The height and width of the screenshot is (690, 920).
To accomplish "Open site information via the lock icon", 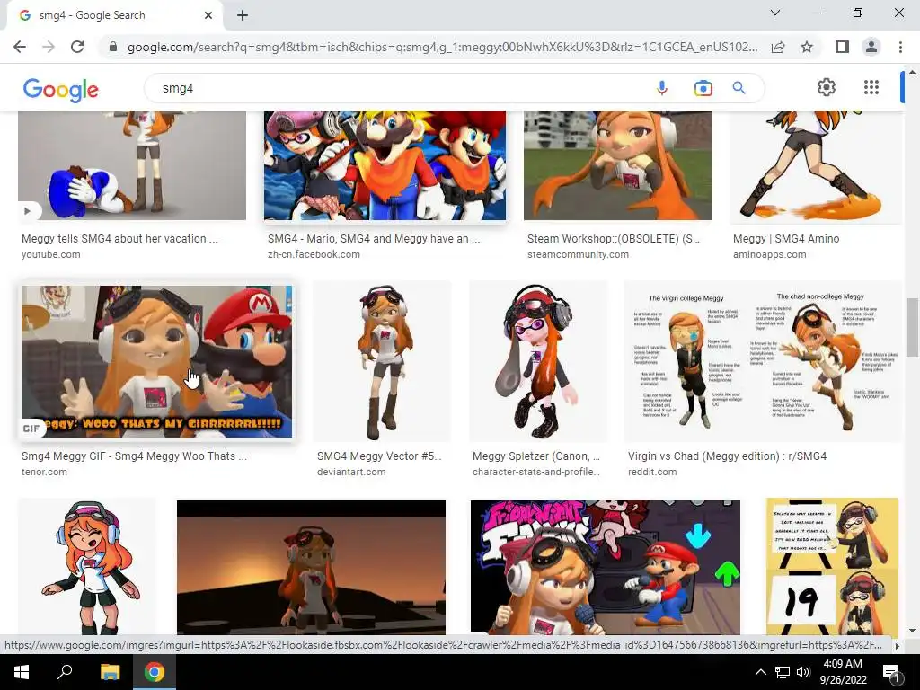I will coord(113,47).
